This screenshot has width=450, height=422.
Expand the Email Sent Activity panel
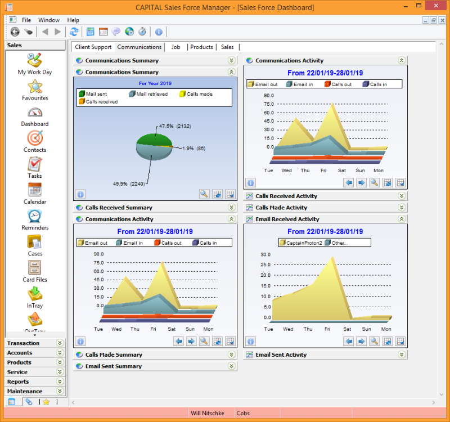click(x=402, y=354)
